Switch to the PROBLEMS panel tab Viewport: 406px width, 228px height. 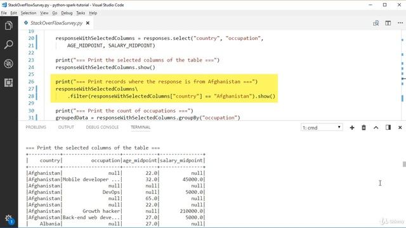(36, 127)
